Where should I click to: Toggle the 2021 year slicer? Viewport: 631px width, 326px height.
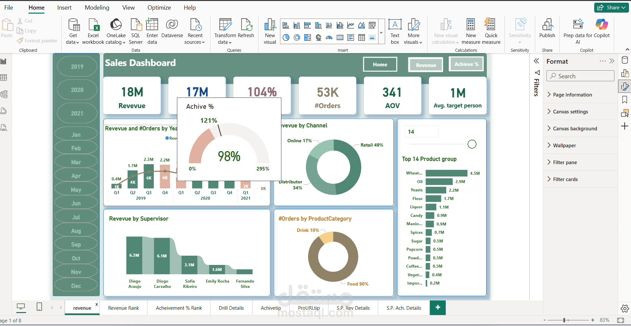coord(77,113)
